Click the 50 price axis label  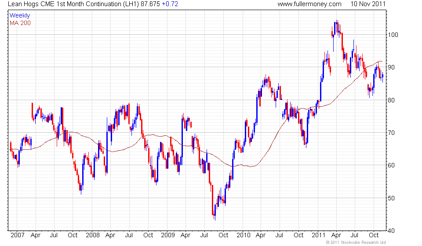(x=391, y=198)
